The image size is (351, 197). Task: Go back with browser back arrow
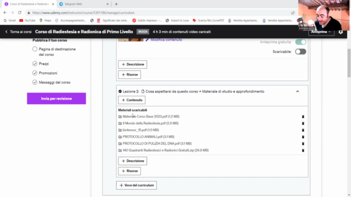pyautogui.click(x=5, y=13)
